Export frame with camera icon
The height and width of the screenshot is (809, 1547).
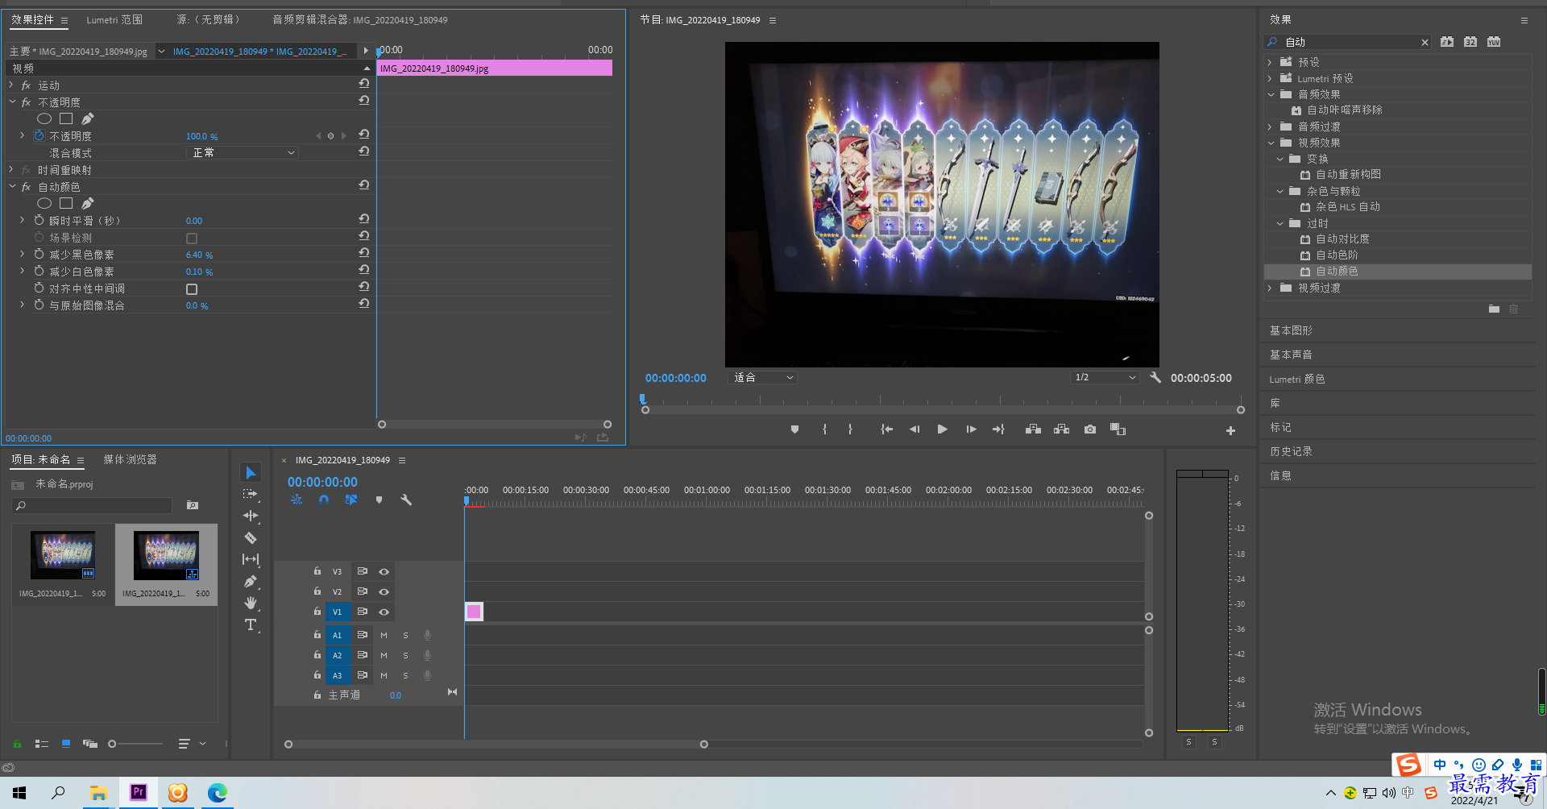(1090, 429)
